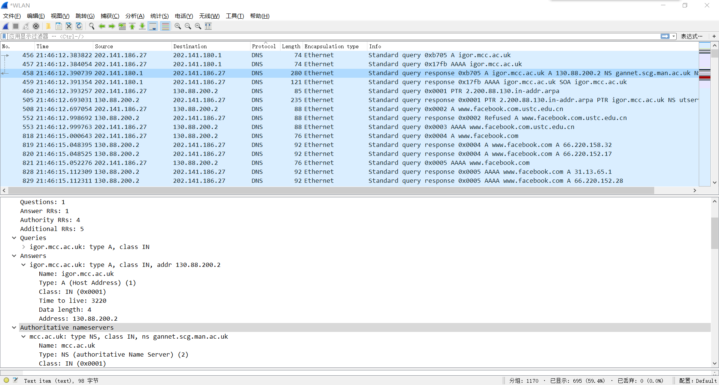The width and height of the screenshot is (719, 385).
Task: Add a filter button with plus
Action: pyautogui.click(x=714, y=36)
